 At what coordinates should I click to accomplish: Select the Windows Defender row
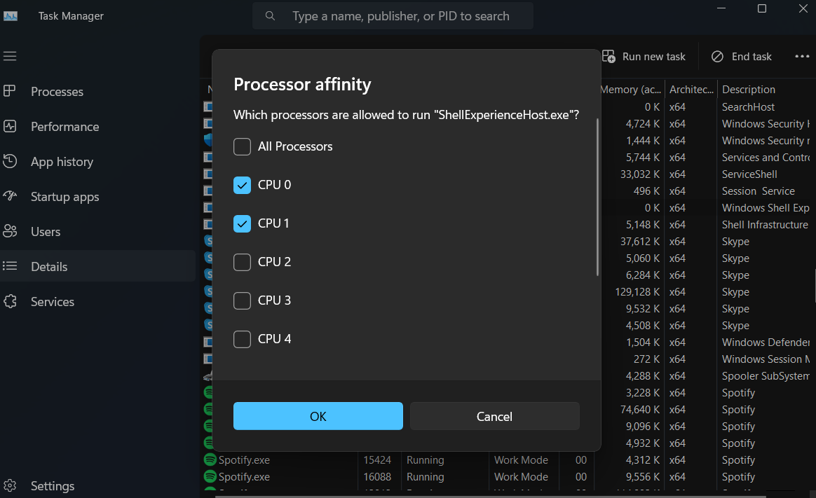tap(766, 342)
